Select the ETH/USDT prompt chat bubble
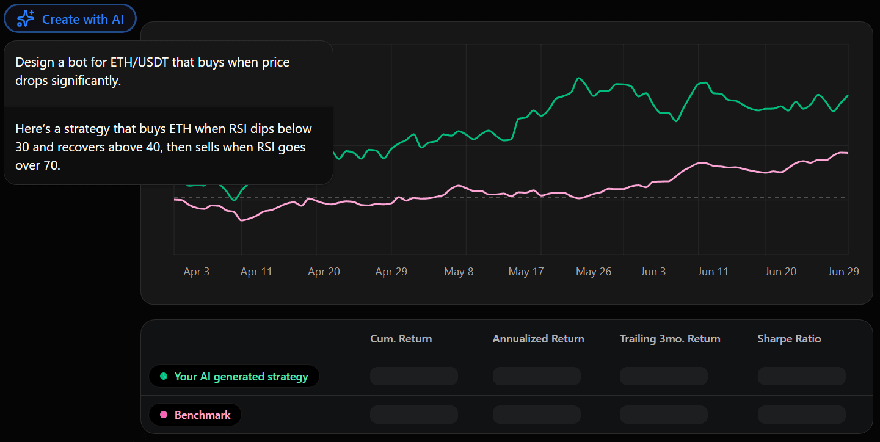Viewport: 880px width, 442px height. click(168, 71)
